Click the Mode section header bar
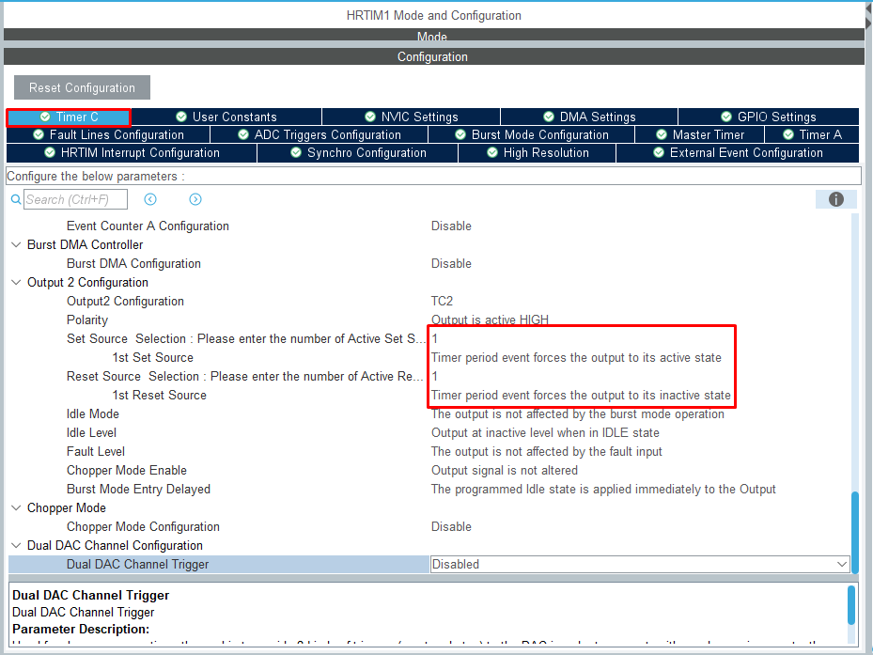 pos(434,35)
